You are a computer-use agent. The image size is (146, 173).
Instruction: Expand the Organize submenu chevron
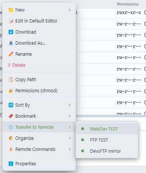[x=70, y=138]
